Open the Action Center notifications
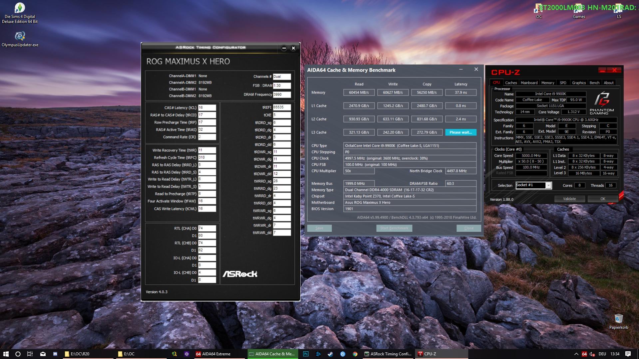 tap(628, 354)
